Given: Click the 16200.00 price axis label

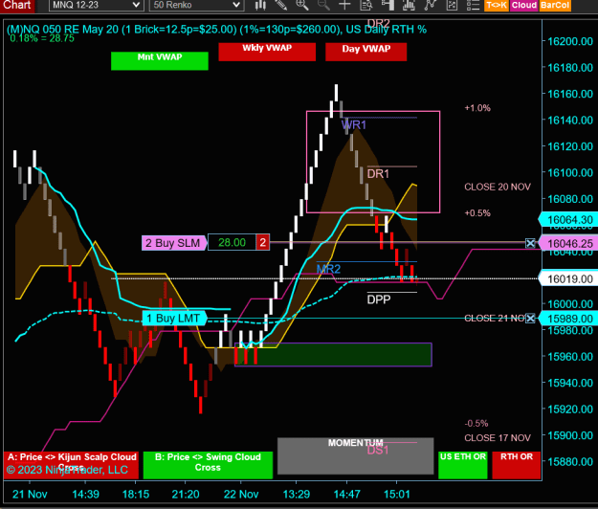Looking at the screenshot, I should [x=570, y=41].
